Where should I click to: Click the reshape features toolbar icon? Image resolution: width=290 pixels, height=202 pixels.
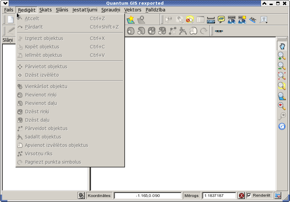(172, 31)
